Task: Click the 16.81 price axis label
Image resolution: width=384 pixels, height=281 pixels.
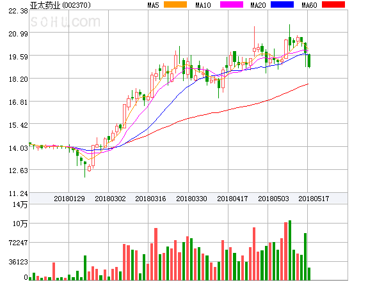Action: point(18,102)
